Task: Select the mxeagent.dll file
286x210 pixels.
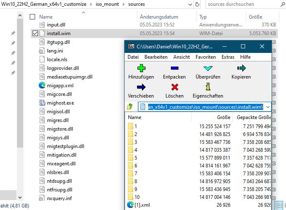Action: [x=61, y=164]
